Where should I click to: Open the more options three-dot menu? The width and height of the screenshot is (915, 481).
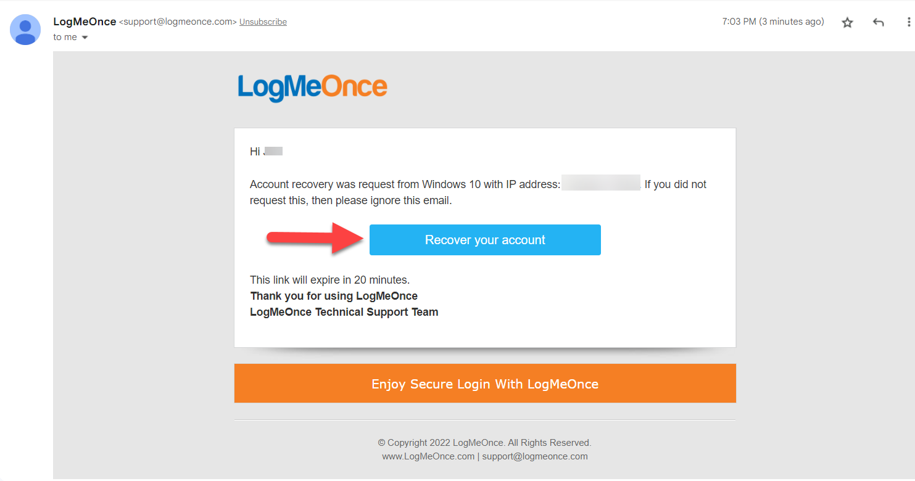pyautogui.click(x=908, y=22)
